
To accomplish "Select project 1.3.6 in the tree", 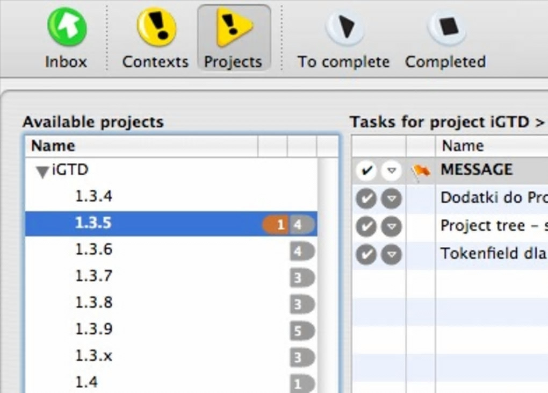I will 93,250.
